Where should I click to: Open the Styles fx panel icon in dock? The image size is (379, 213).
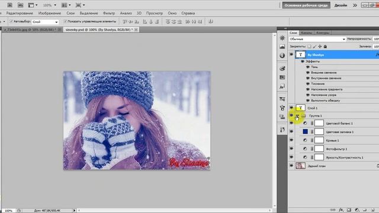(x=282, y=86)
